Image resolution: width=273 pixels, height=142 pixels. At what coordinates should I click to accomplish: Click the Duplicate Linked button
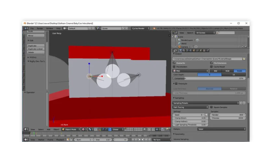(x=36, y=49)
